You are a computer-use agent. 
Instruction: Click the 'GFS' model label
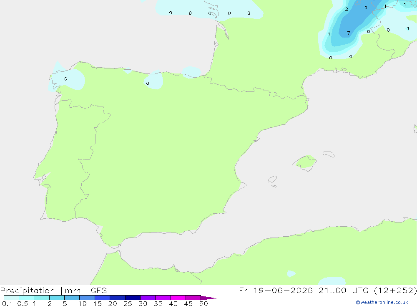(x=99, y=290)
